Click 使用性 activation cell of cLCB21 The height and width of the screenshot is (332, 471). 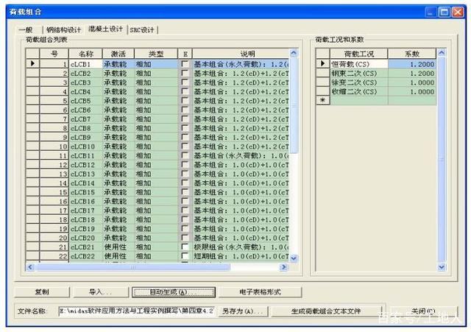(118, 247)
